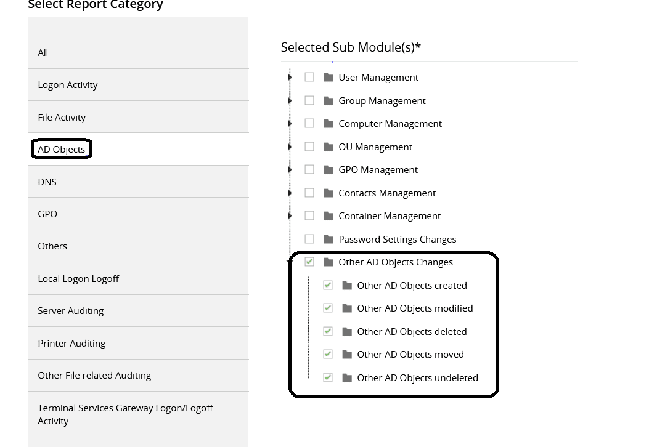
Task: Check the Computer Management checkbox
Action: [309, 123]
